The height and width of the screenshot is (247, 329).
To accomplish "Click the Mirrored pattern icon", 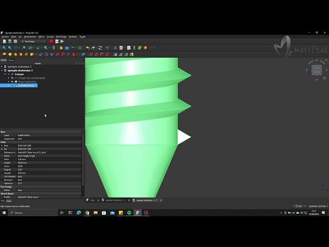I will (x=115, y=55).
